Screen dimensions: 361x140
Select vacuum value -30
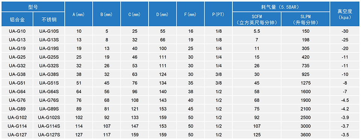click(345, 31)
